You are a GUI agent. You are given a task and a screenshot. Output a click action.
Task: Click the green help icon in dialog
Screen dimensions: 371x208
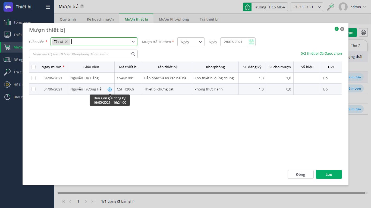337,29
